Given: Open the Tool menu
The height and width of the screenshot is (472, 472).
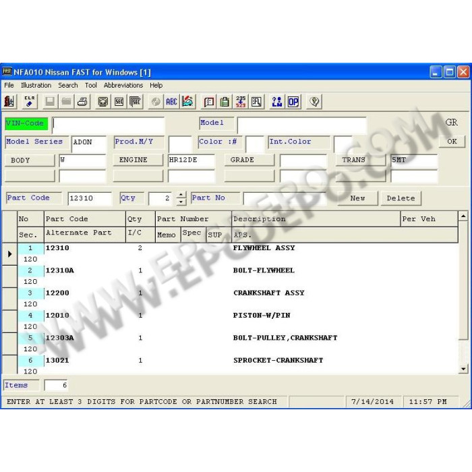Looking at the screenshot, I should pyautogui.click(x=91, y=85).
